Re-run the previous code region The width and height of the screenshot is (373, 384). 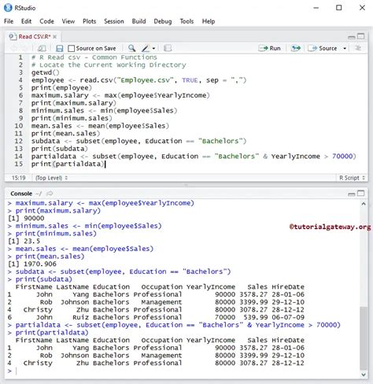pos(296,48)
